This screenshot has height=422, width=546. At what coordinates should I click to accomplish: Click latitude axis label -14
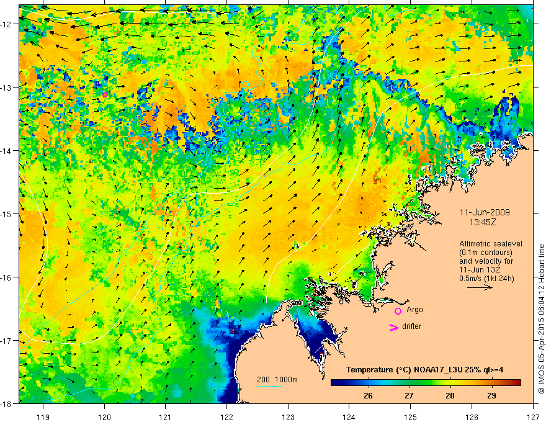7,151
